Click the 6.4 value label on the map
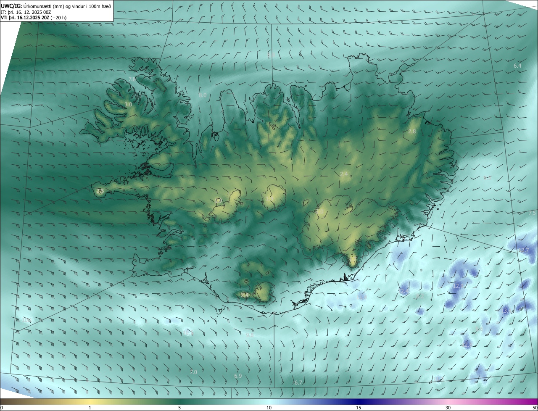 pos(517,66)
